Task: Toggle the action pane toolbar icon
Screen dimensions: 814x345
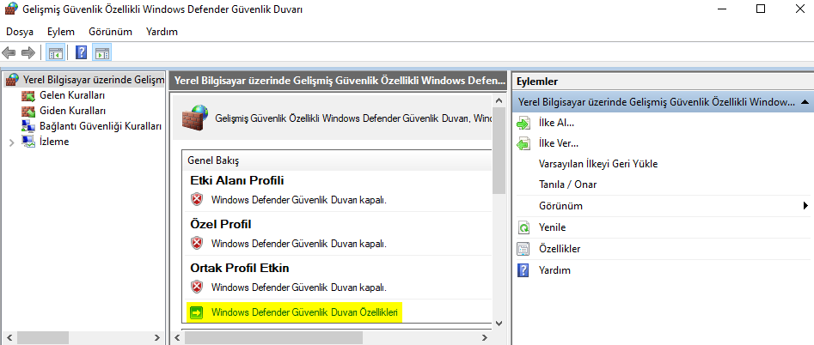Action: click(101, 52)
